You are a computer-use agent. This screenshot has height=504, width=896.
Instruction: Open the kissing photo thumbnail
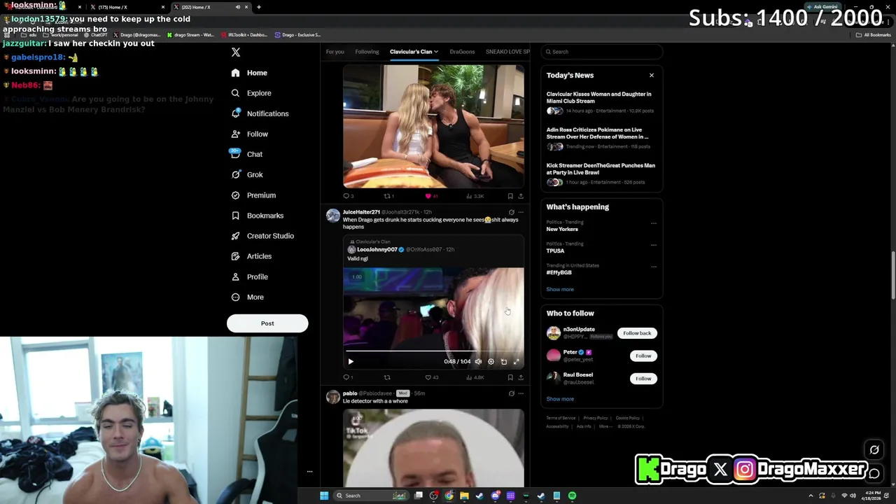click(x=433, y=126)
